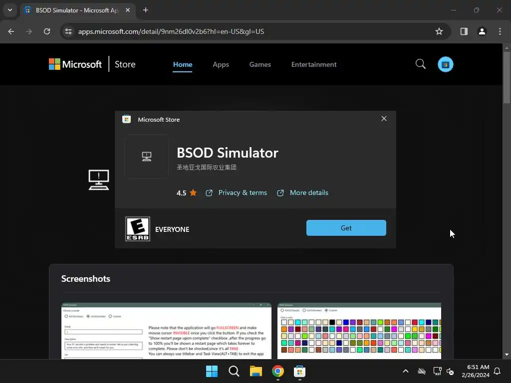Select the BSOD Simulator browser tab
Image resolution: width=511 pixels, height=383 pixels.
pyautogui.click(x=77, y=10)
